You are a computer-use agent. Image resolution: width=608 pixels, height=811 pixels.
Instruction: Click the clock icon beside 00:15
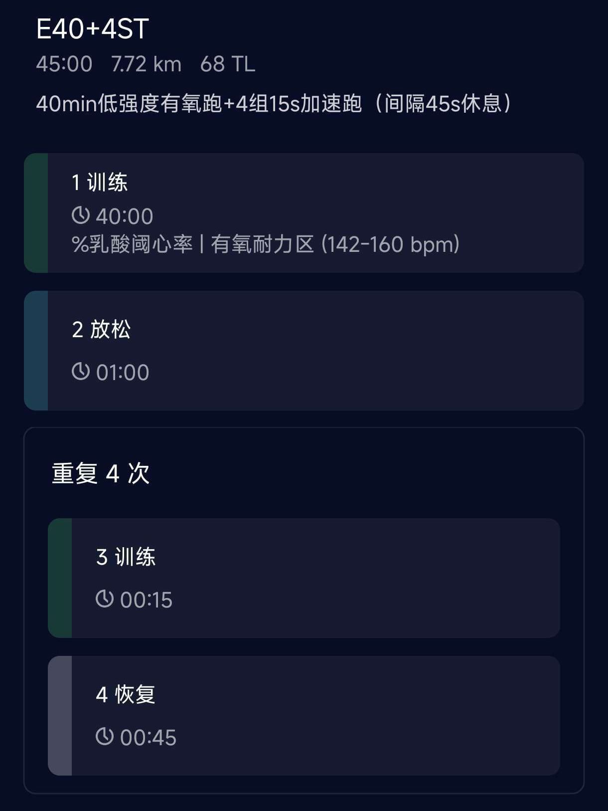click(105, 599)
